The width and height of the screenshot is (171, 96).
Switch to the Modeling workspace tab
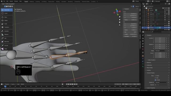[x=32, y=2]
